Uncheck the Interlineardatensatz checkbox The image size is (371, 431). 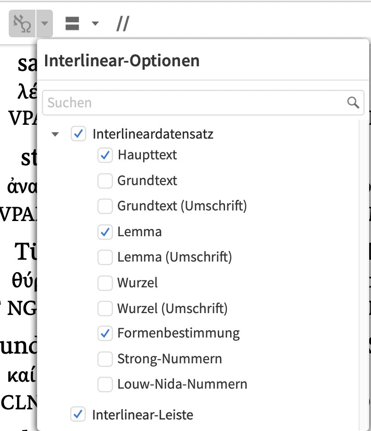[78, 134]
